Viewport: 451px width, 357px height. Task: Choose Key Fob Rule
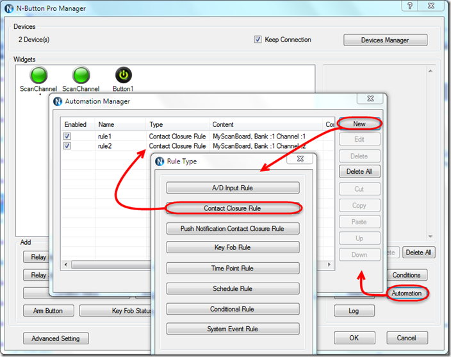click(x=233, y=247)
